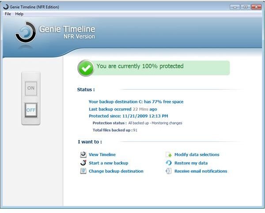Click 'Your backup destination C: has 77% free space'
The width and height of the screenshot is (265, 213).
pos(136,102)
